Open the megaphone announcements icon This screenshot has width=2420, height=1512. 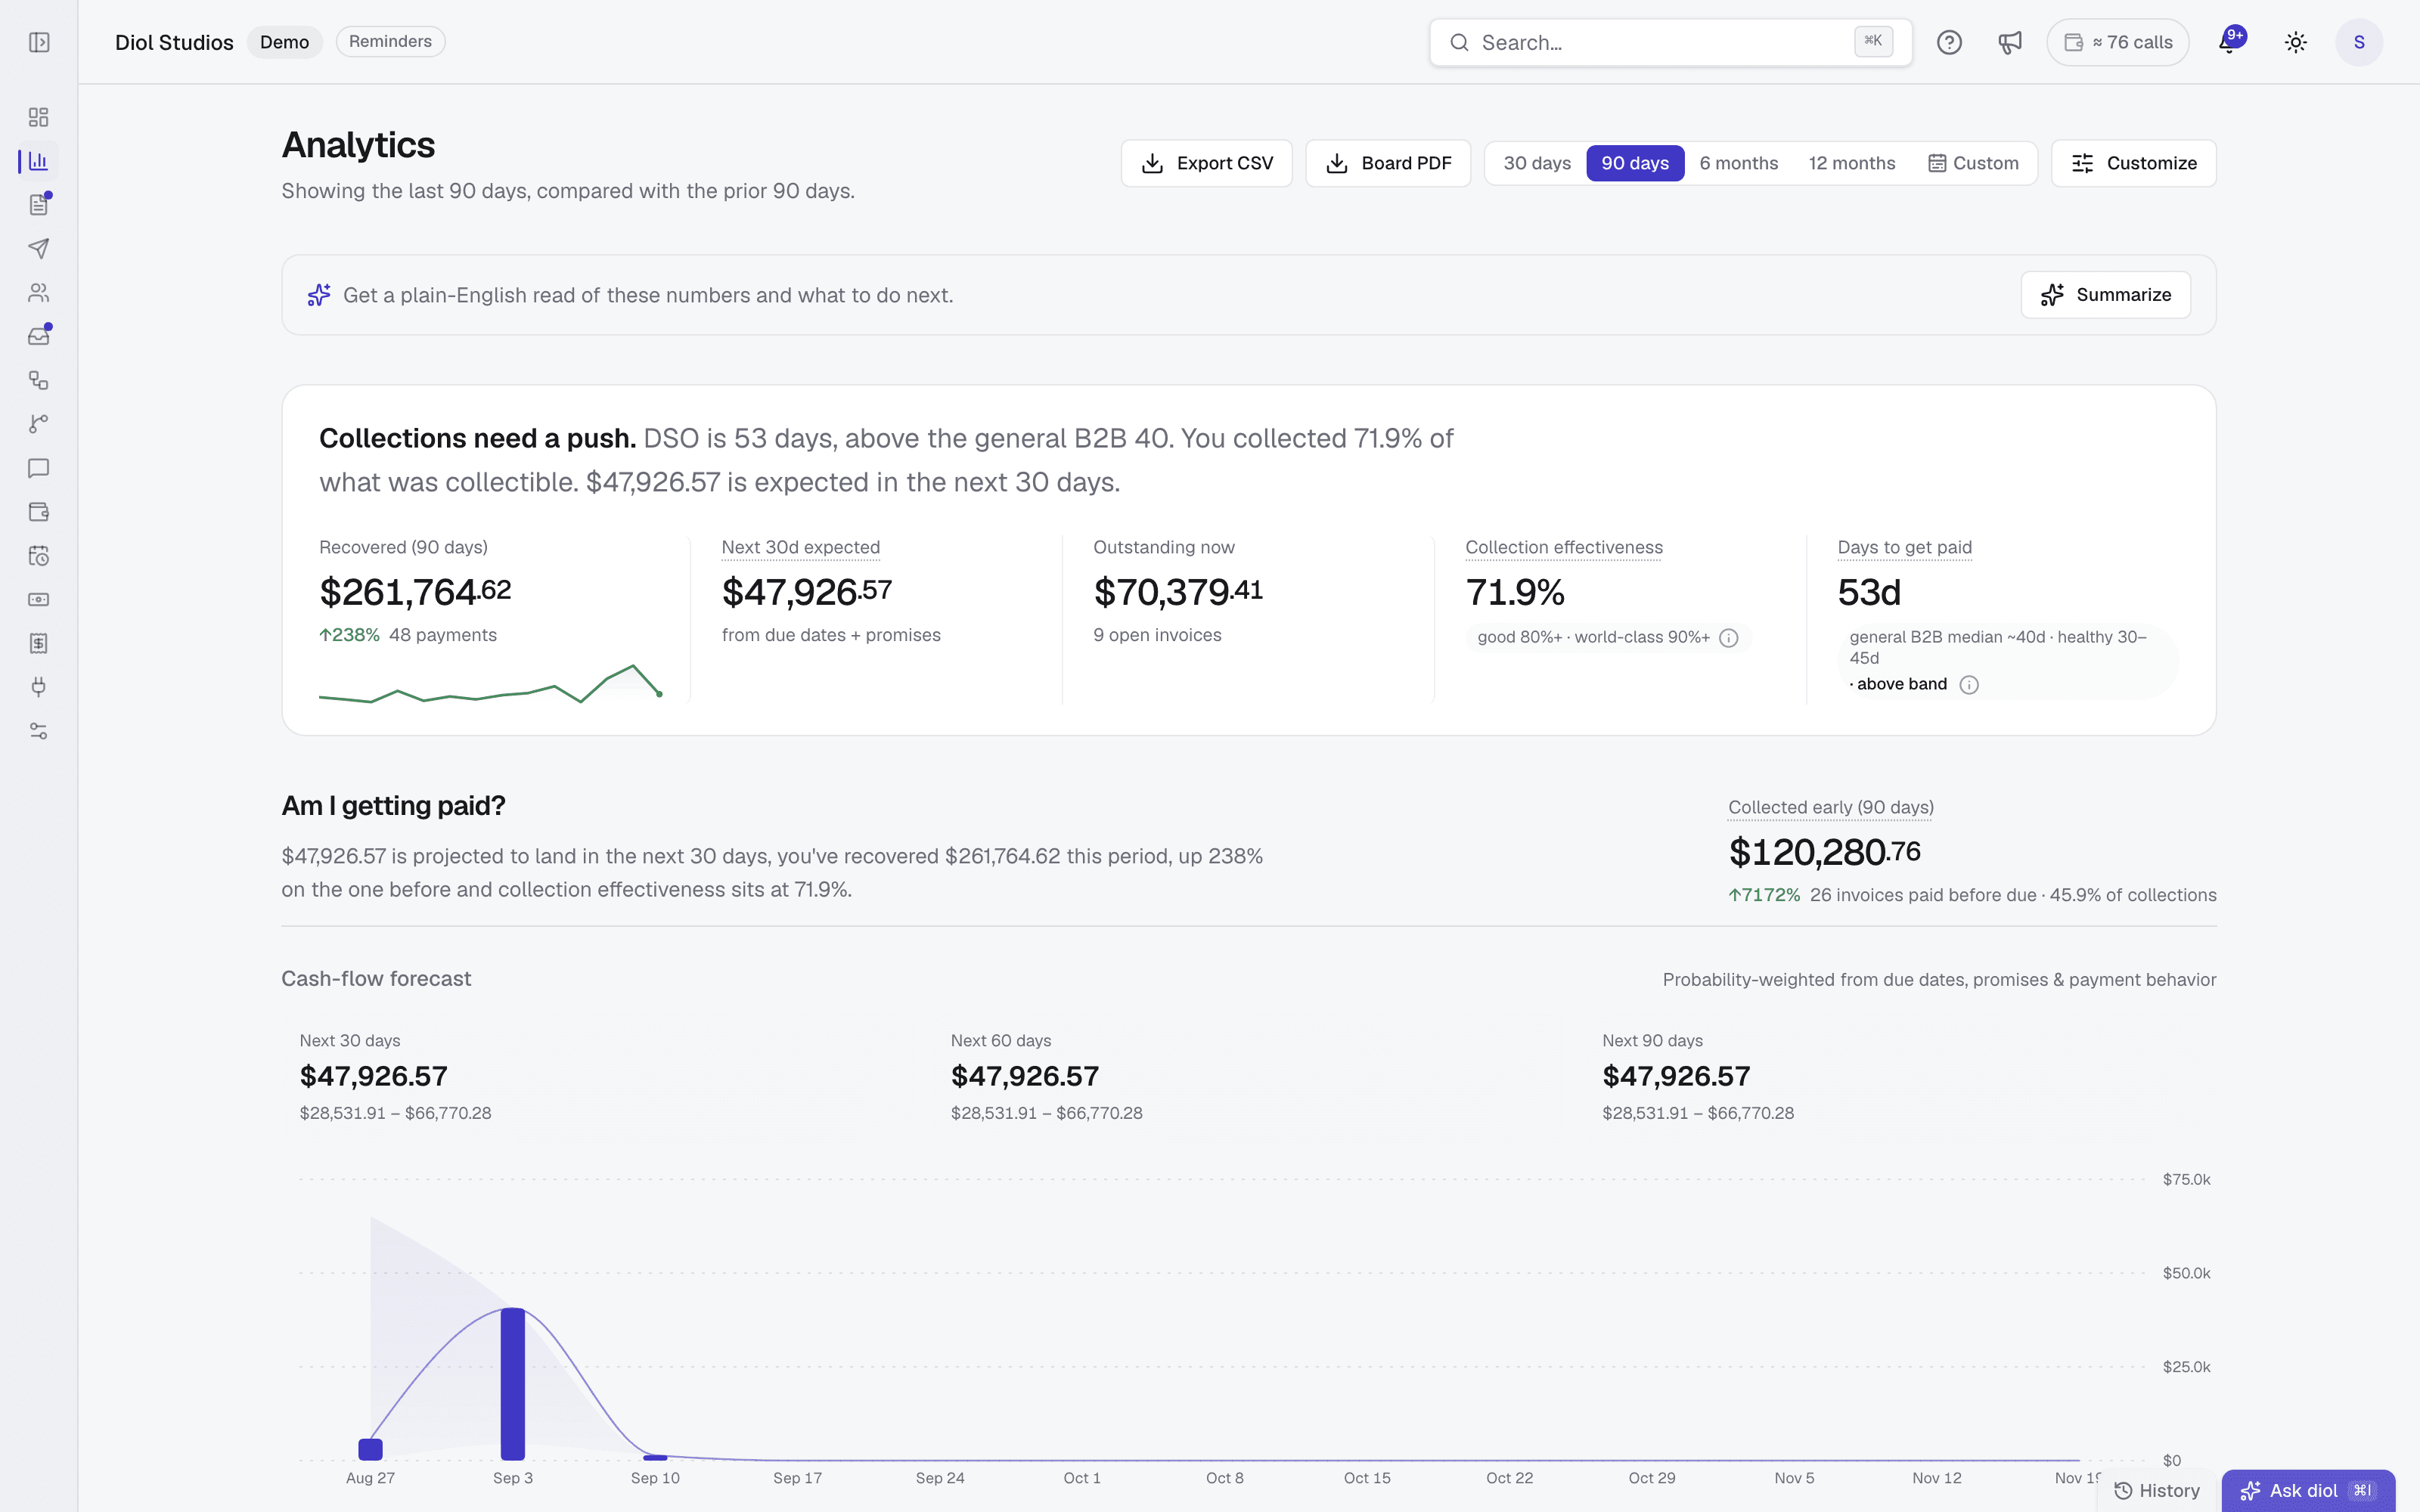(2010, 42)
